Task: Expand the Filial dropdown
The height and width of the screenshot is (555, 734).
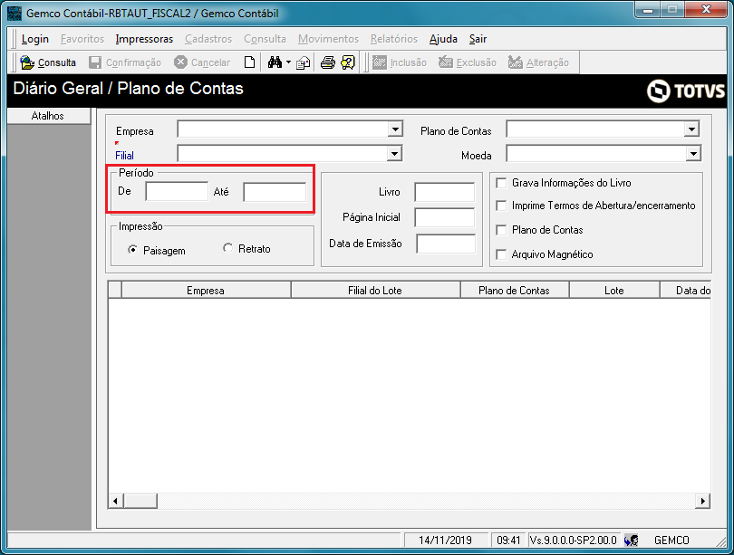Action: (x=394, y=153)
